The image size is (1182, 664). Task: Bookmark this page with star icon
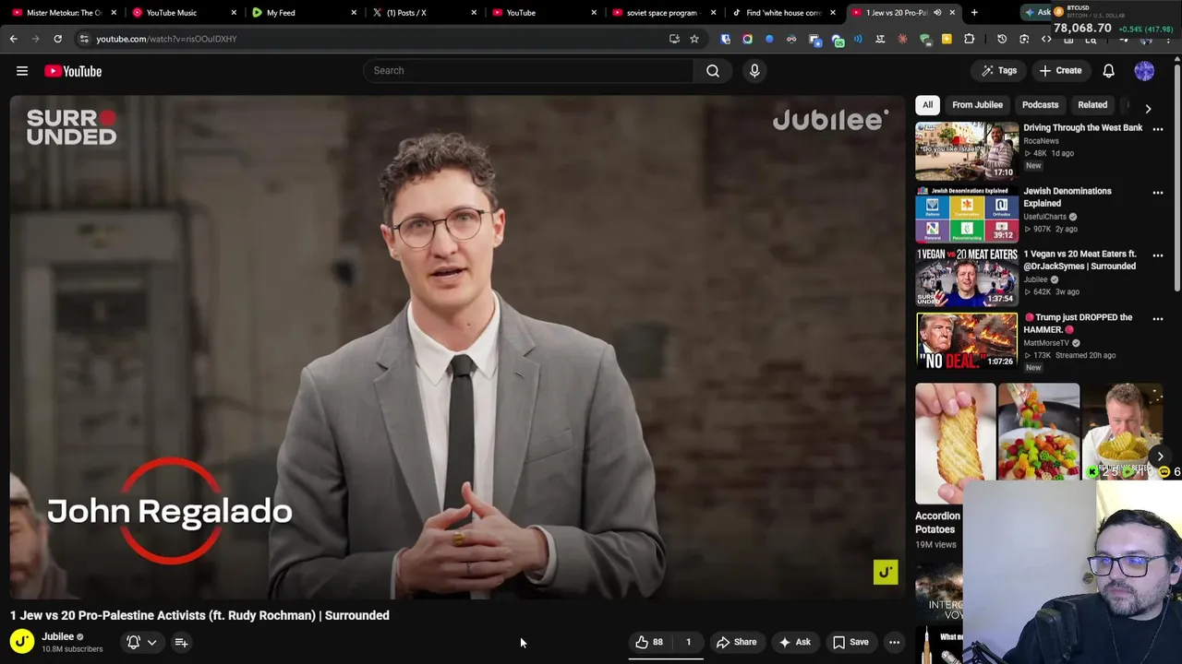pyautogui.click(x=694, y=39)
